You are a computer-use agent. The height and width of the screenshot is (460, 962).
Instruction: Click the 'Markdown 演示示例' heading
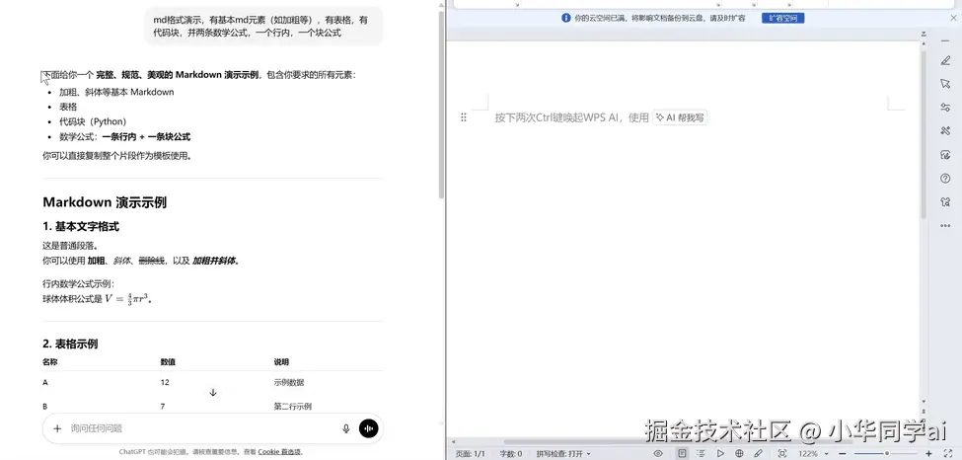(105, 202)
